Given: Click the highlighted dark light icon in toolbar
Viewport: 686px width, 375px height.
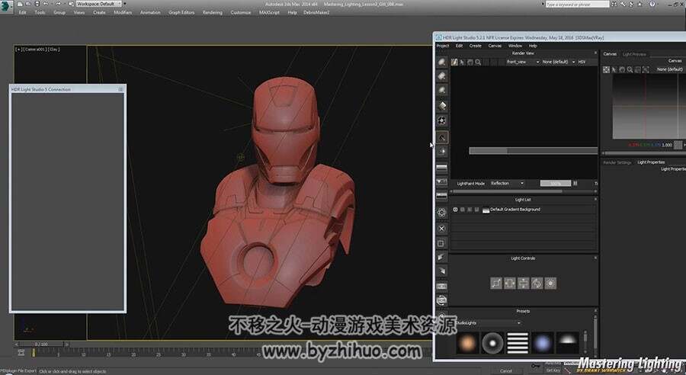Looking at the screenshot, I should (442, 137).
